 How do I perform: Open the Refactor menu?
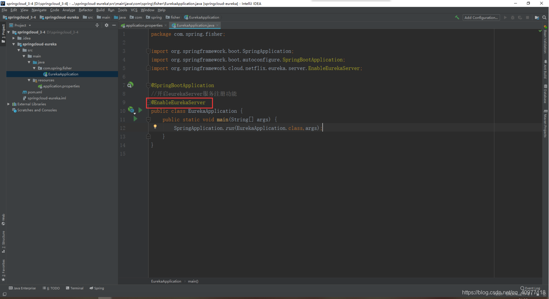(86, 10)
